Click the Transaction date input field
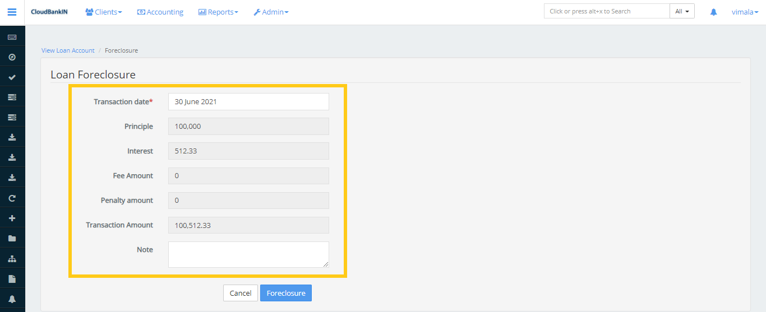Screen dimensions: 766x312 [x=248, y=102]
